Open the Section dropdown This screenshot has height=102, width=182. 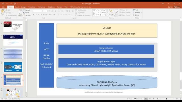27,15
